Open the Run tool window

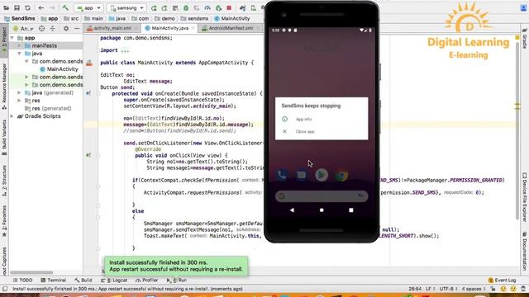tap(176, 280)
